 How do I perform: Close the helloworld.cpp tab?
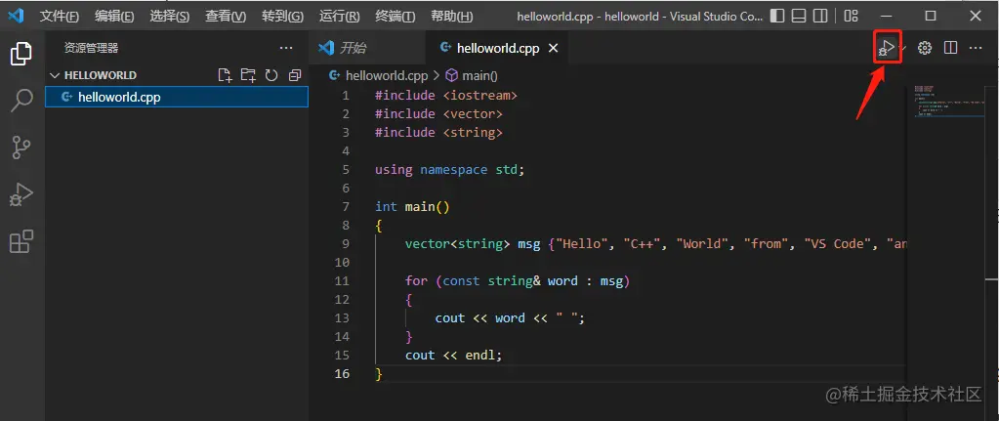[554, 48]
